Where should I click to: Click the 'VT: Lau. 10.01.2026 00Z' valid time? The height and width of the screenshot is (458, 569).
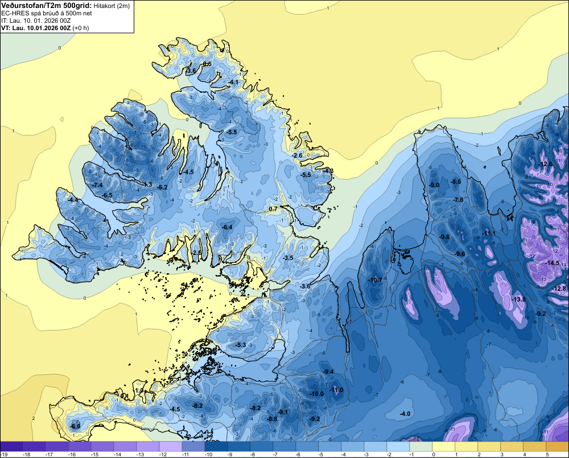pos(36,28)
